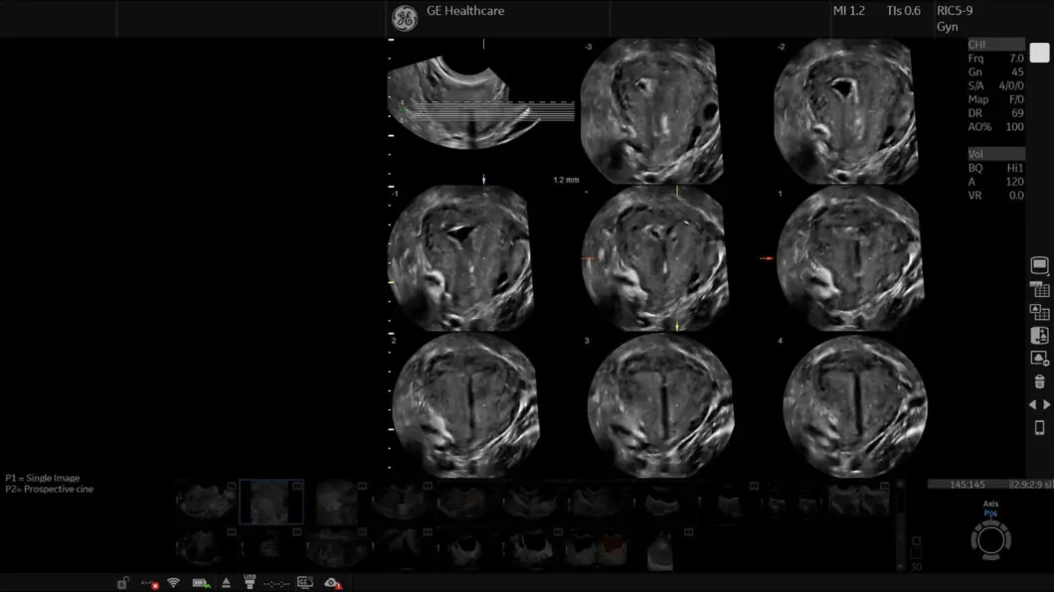
Task: Click the Axis Pos rotary dial
Action: click(990, 539)
